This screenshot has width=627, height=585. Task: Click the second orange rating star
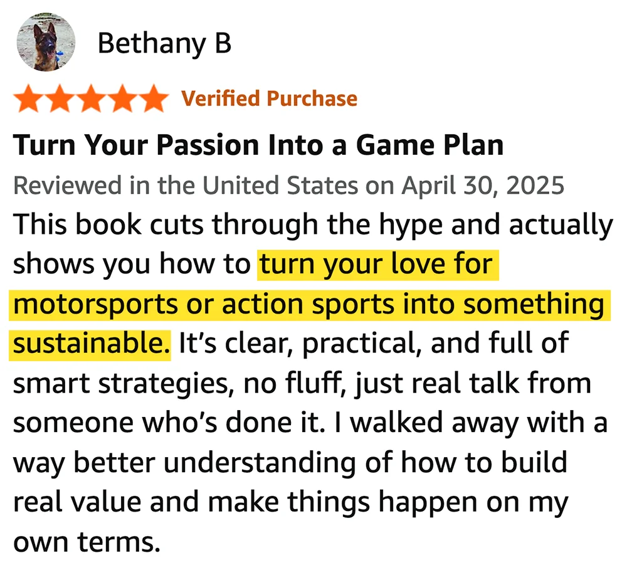pos(60,98)
